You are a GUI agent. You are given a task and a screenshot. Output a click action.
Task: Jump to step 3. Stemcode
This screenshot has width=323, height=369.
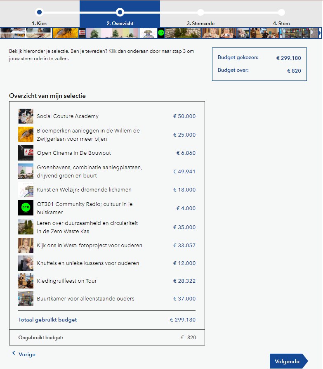(x=200, y=23)
